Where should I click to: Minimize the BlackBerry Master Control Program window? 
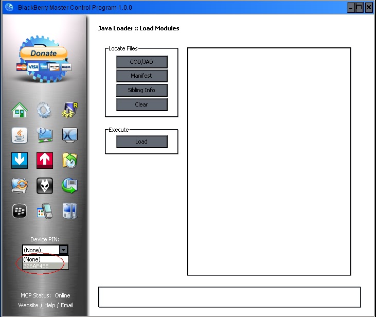(x=351, y=7)
